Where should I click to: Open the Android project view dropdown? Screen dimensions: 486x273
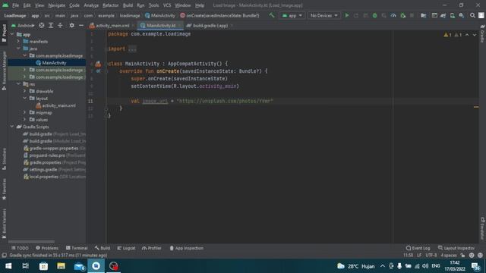click(x=23, y=25)
